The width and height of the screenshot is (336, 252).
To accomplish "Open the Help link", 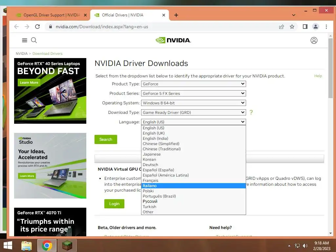I will click(318, 76).
